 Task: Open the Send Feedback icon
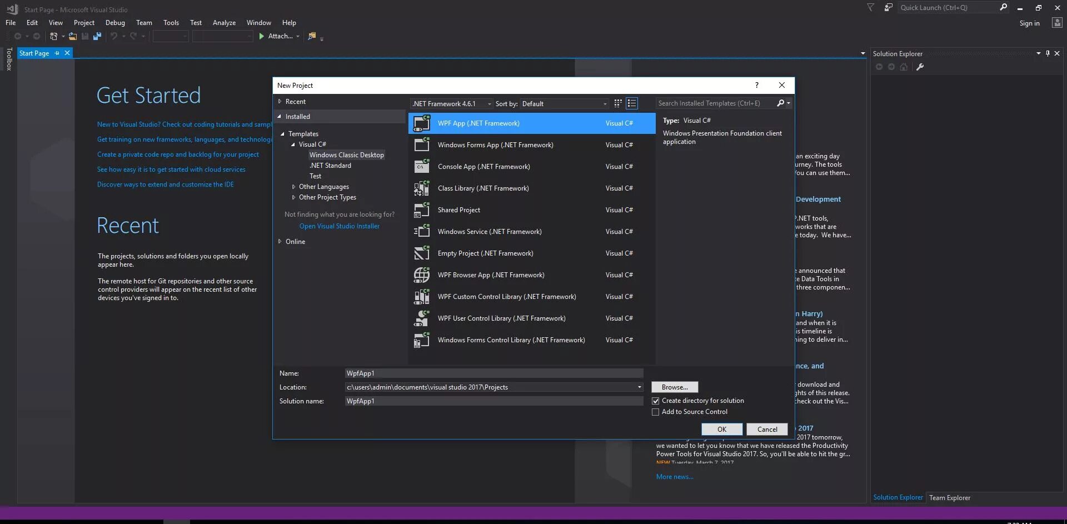click(x=889, y=7)
